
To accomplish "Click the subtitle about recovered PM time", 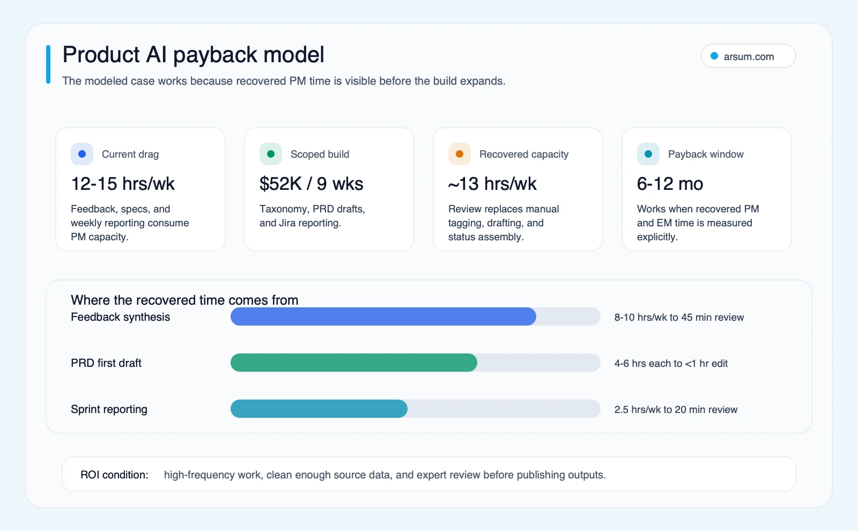I will click(284, 81).
